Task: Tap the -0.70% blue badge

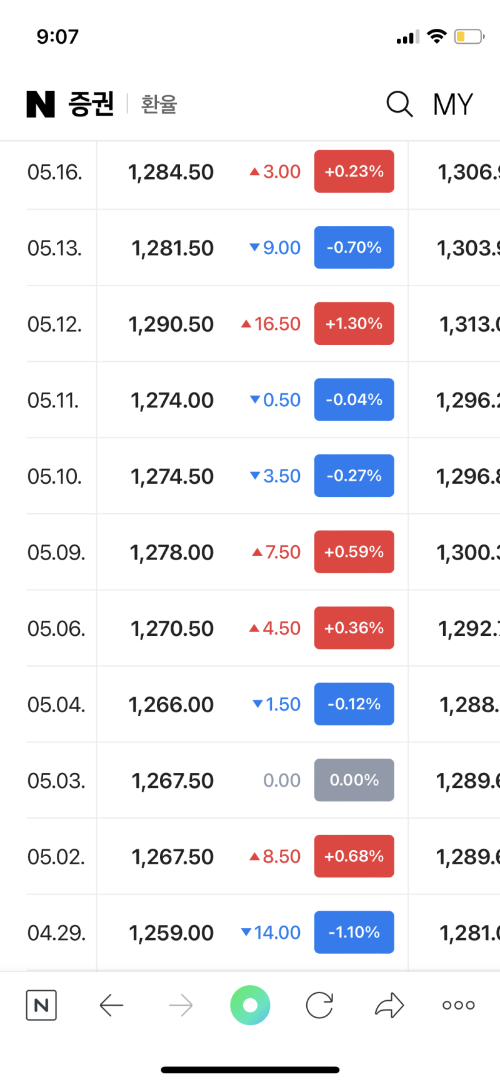Action: tap(354, 247)
